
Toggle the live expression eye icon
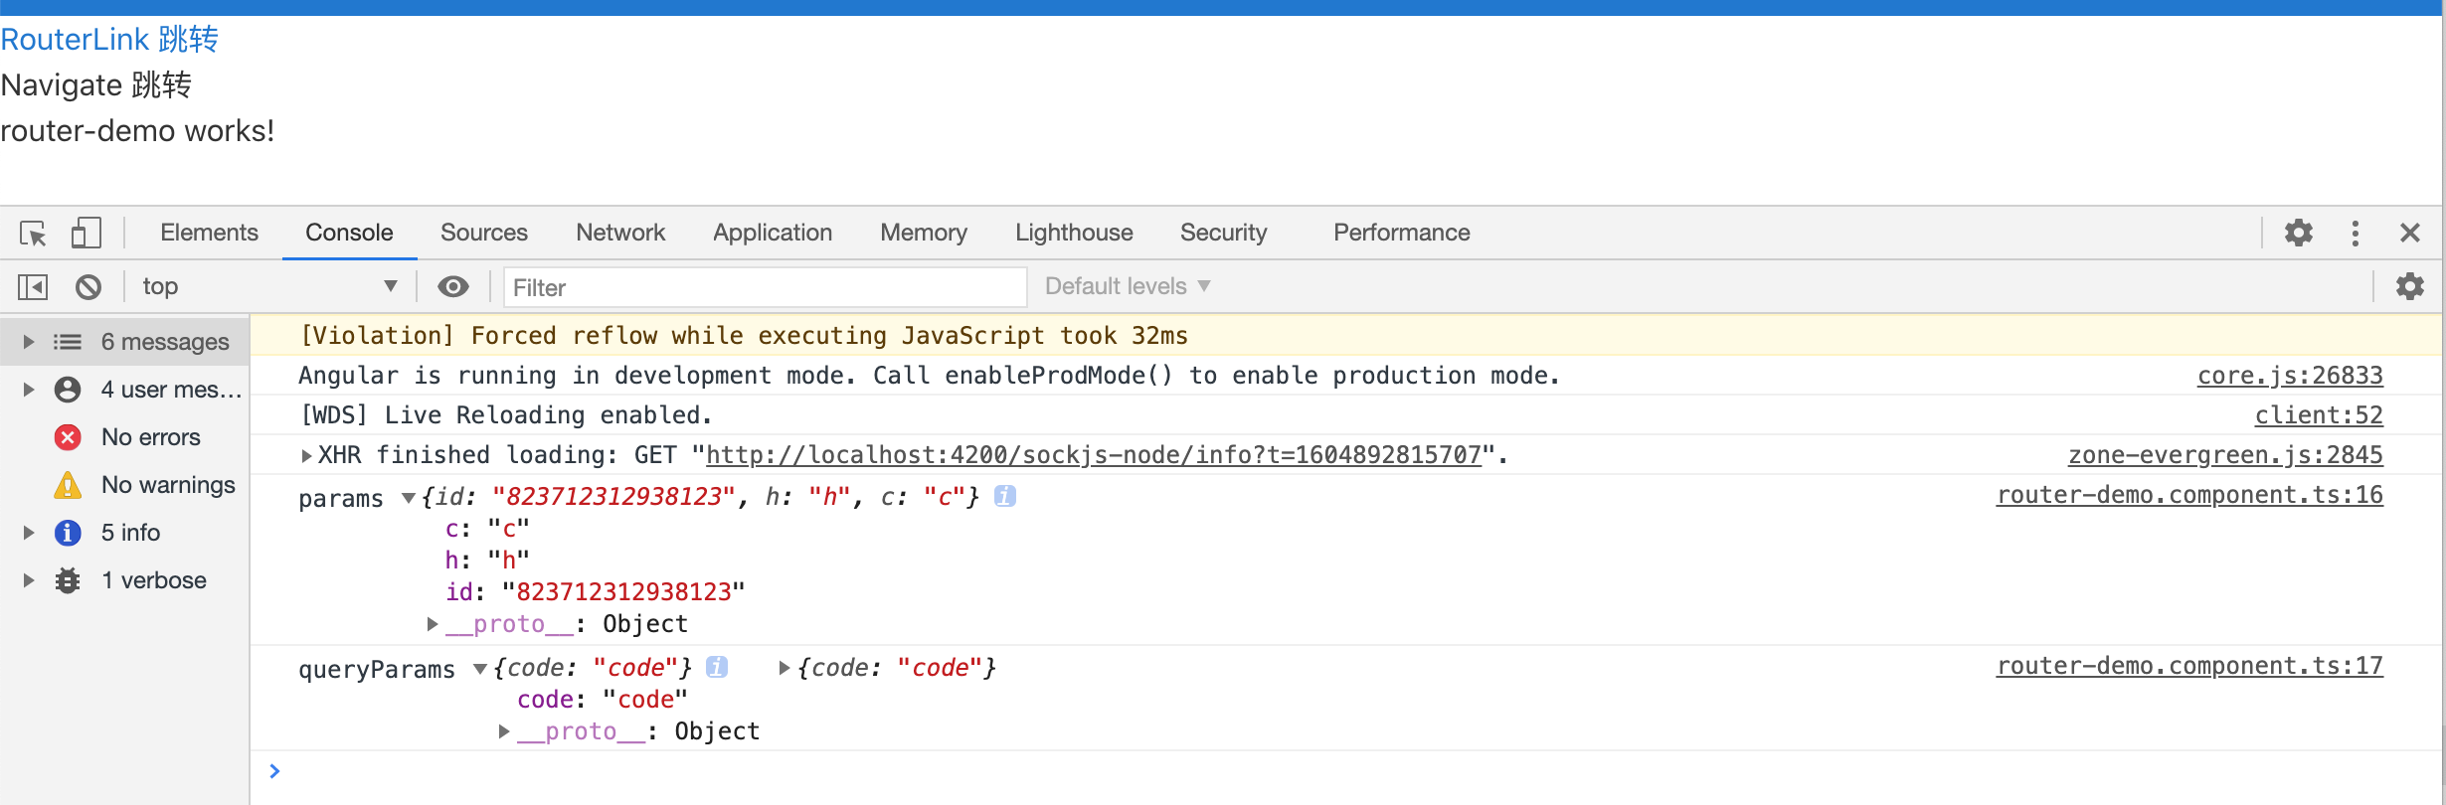453,286
